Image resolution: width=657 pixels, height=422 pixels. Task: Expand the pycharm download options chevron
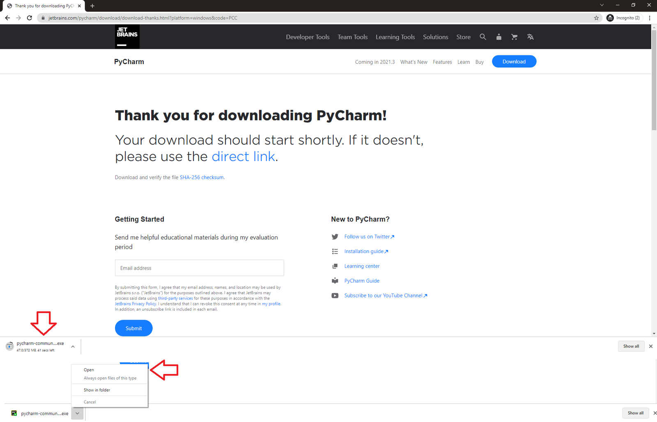73,346
